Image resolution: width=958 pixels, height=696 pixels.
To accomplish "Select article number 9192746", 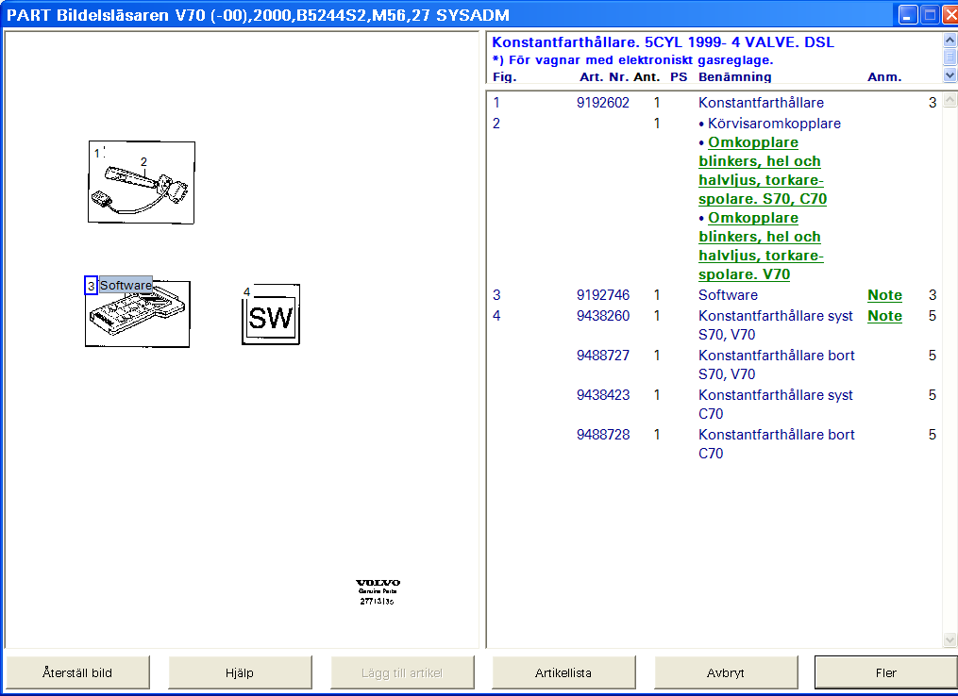I will point(603,295).
